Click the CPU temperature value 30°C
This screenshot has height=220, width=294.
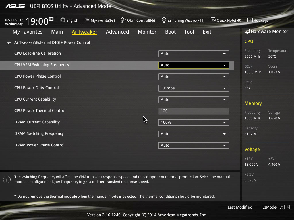tap(272, 56)
